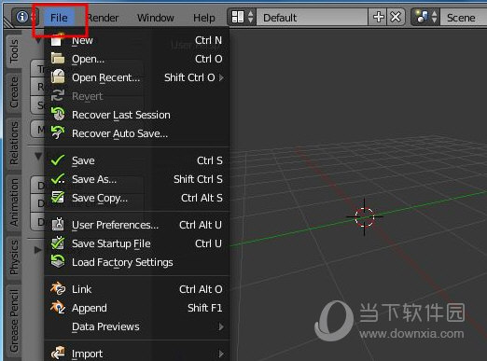Click the Recover Auto Save icon

(x=58, y=132)
